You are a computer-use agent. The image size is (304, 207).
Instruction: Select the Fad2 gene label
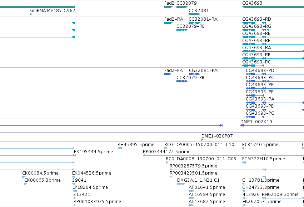pyautogui.click(x=169, y=3)
